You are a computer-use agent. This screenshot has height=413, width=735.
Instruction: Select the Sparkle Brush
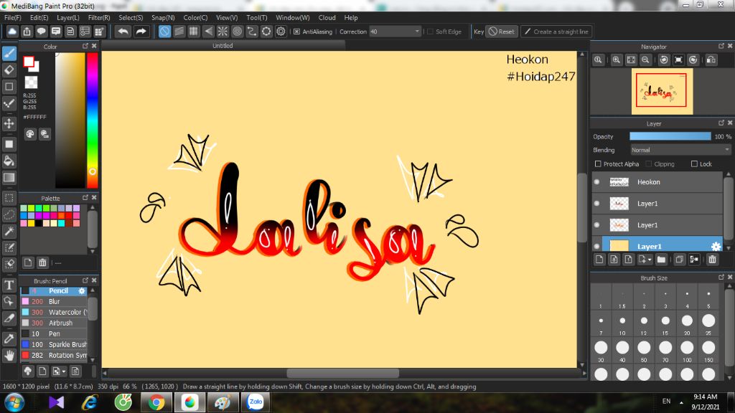click(x=54, y=345)
